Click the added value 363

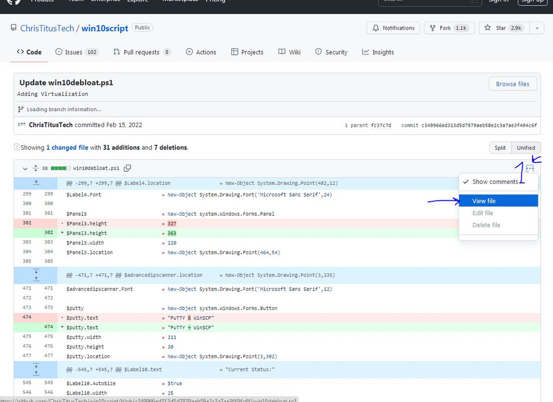172,233
